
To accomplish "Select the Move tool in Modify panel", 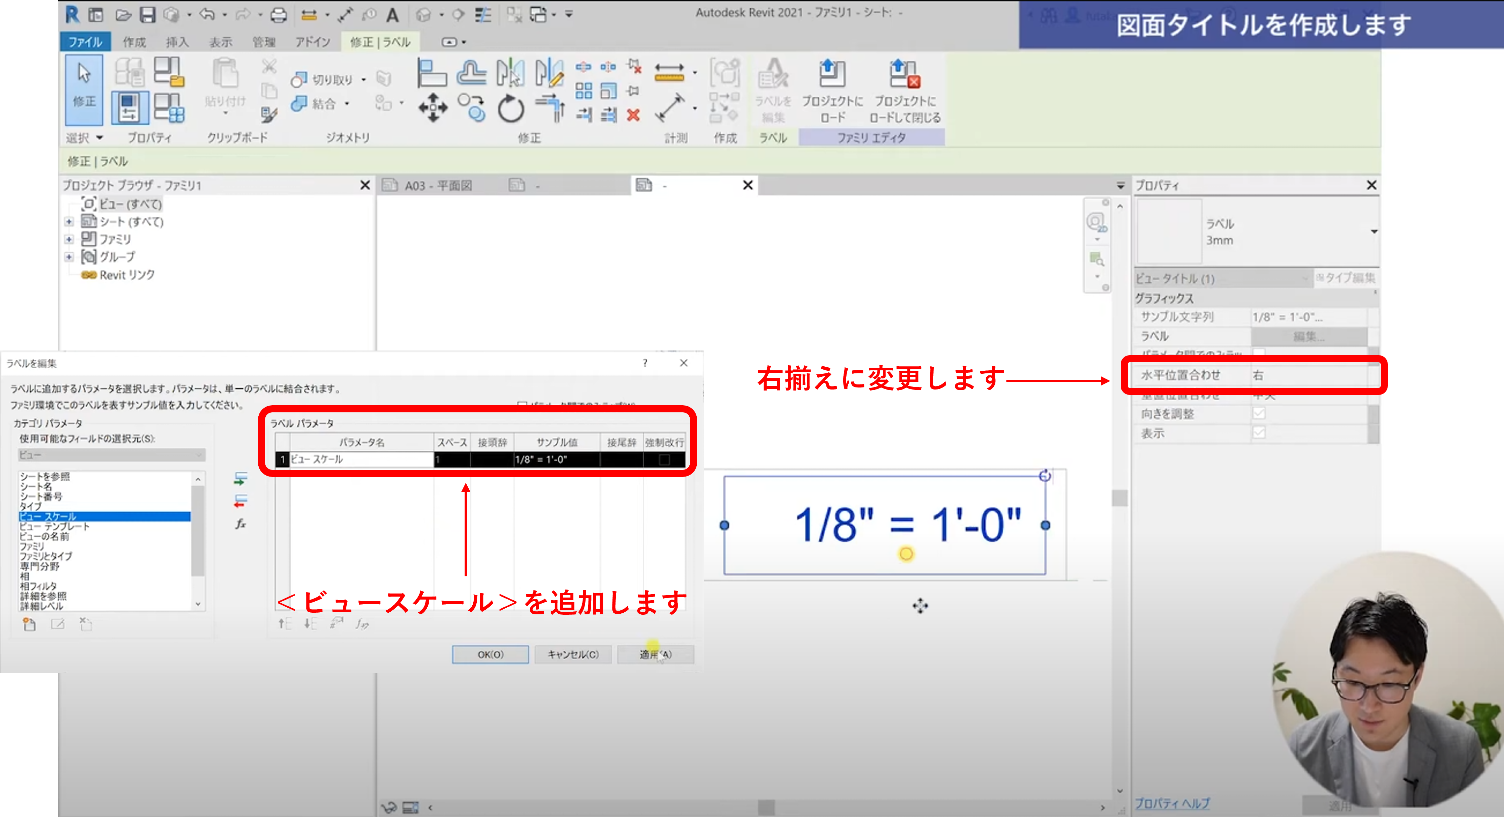I will [433, 108].
